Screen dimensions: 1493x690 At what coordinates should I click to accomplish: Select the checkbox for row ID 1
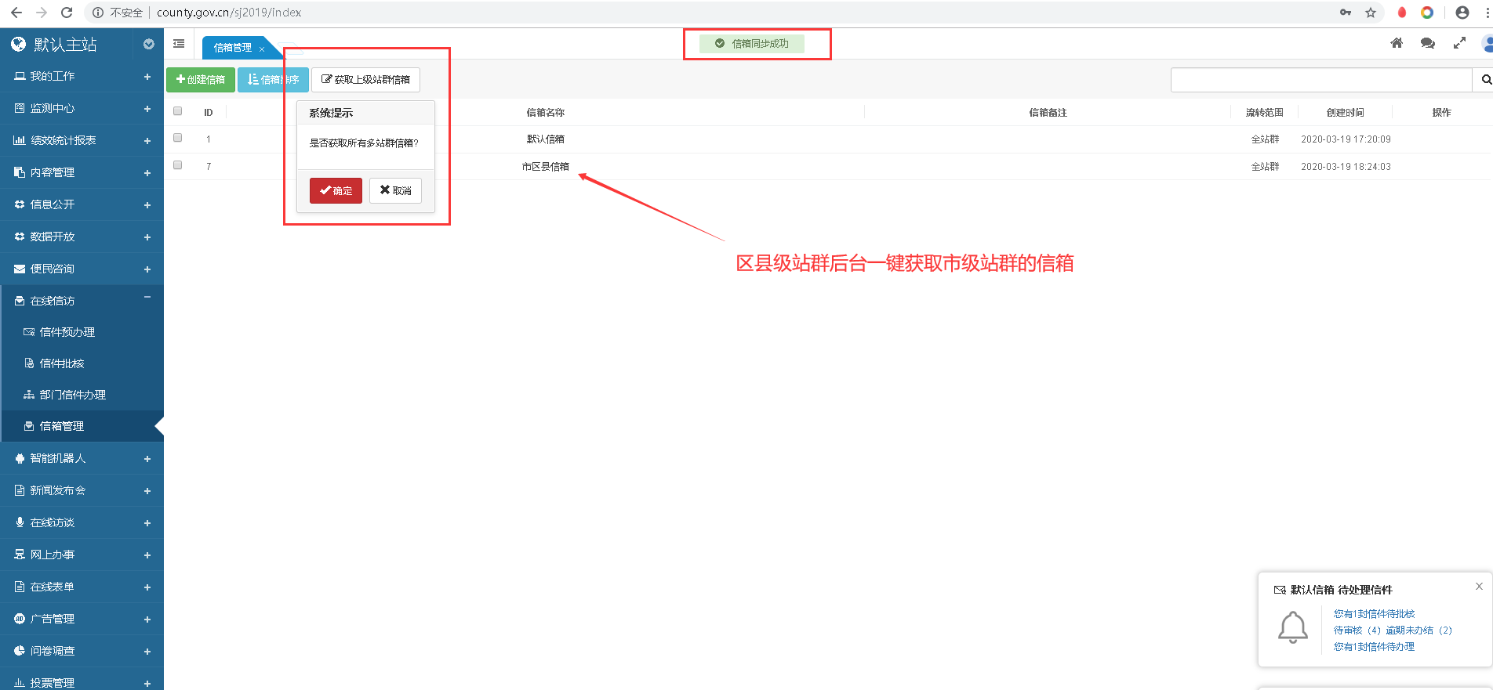pos(178,138)
